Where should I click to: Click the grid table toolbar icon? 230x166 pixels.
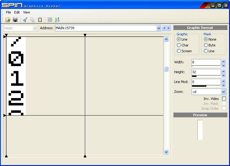50,20
